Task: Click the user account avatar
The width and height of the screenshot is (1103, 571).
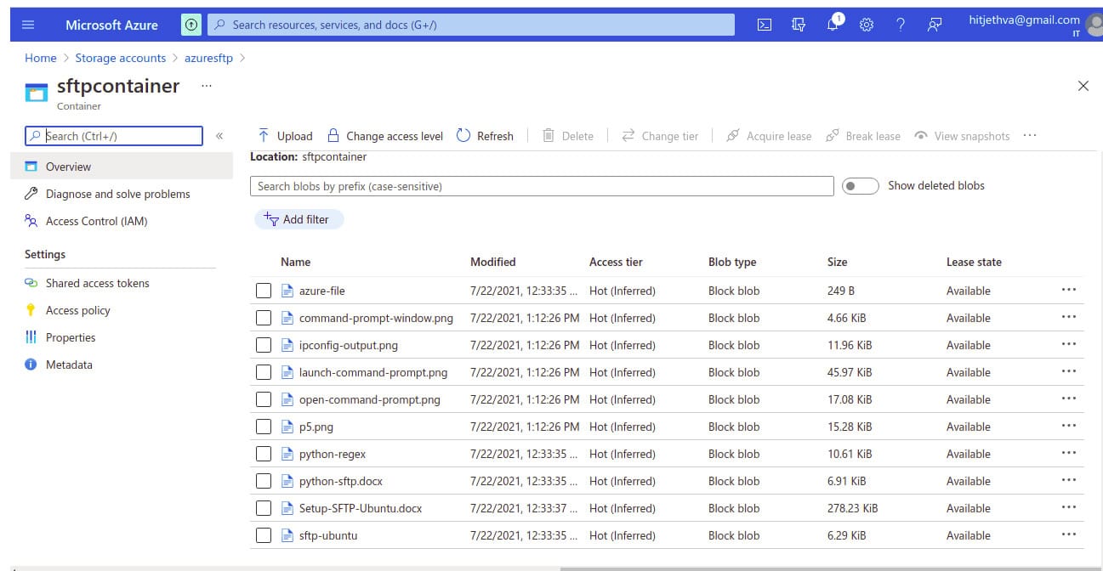Action: pos(1094,25)
